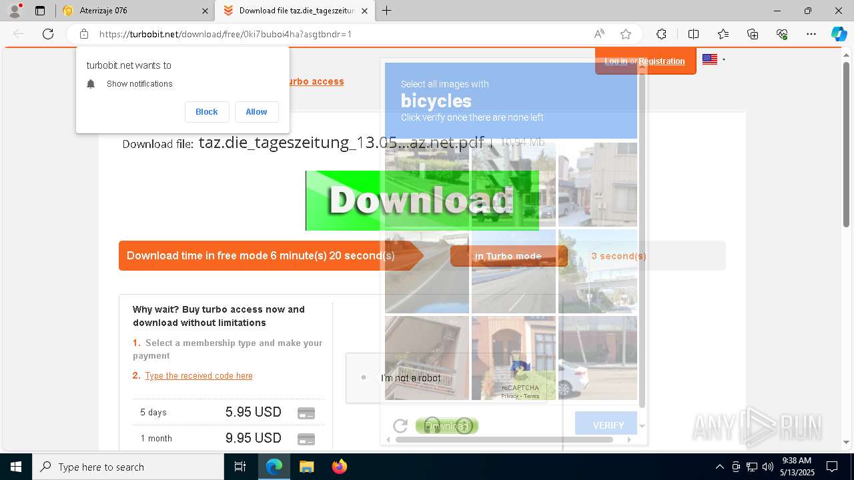Click the small green Download button
The width and height of the screenshot is (854, 480).
click(447, 426)
